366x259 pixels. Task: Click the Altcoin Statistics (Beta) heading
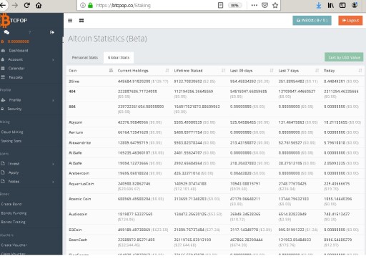[x=107, y=39]
